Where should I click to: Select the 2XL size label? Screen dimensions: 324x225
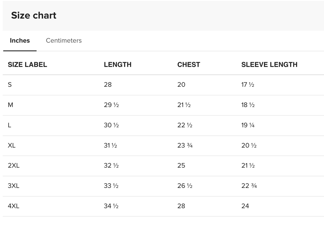click(x=14, y=166)
